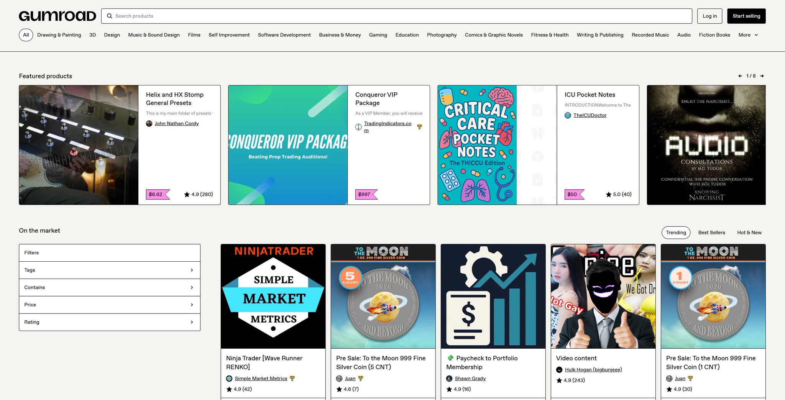The height and width of the screenshot is (400, 785).
Task: Open the More categories dropdown
Action: coord(748,35)
